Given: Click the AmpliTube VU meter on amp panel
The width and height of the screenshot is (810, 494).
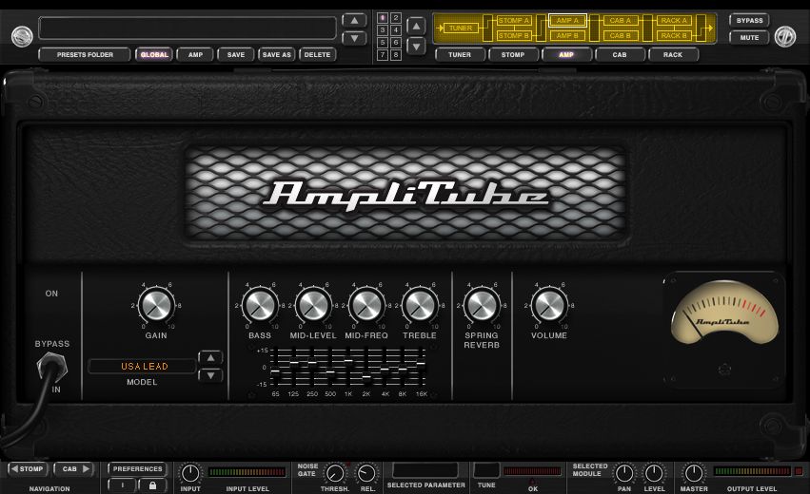Looking at the screenshot, I should [724, 313].
